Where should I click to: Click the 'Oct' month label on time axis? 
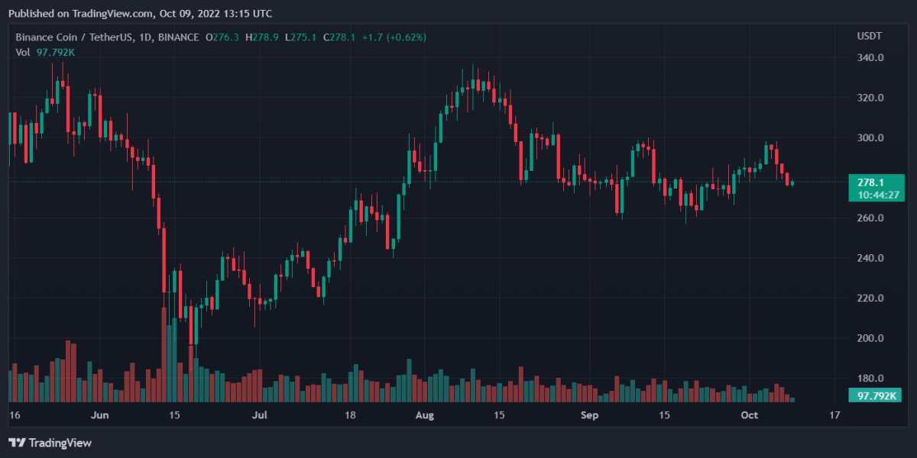750,415
